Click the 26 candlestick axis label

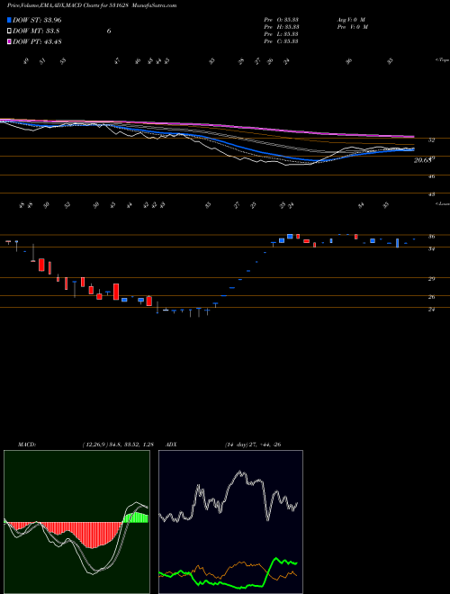(431, 297)
